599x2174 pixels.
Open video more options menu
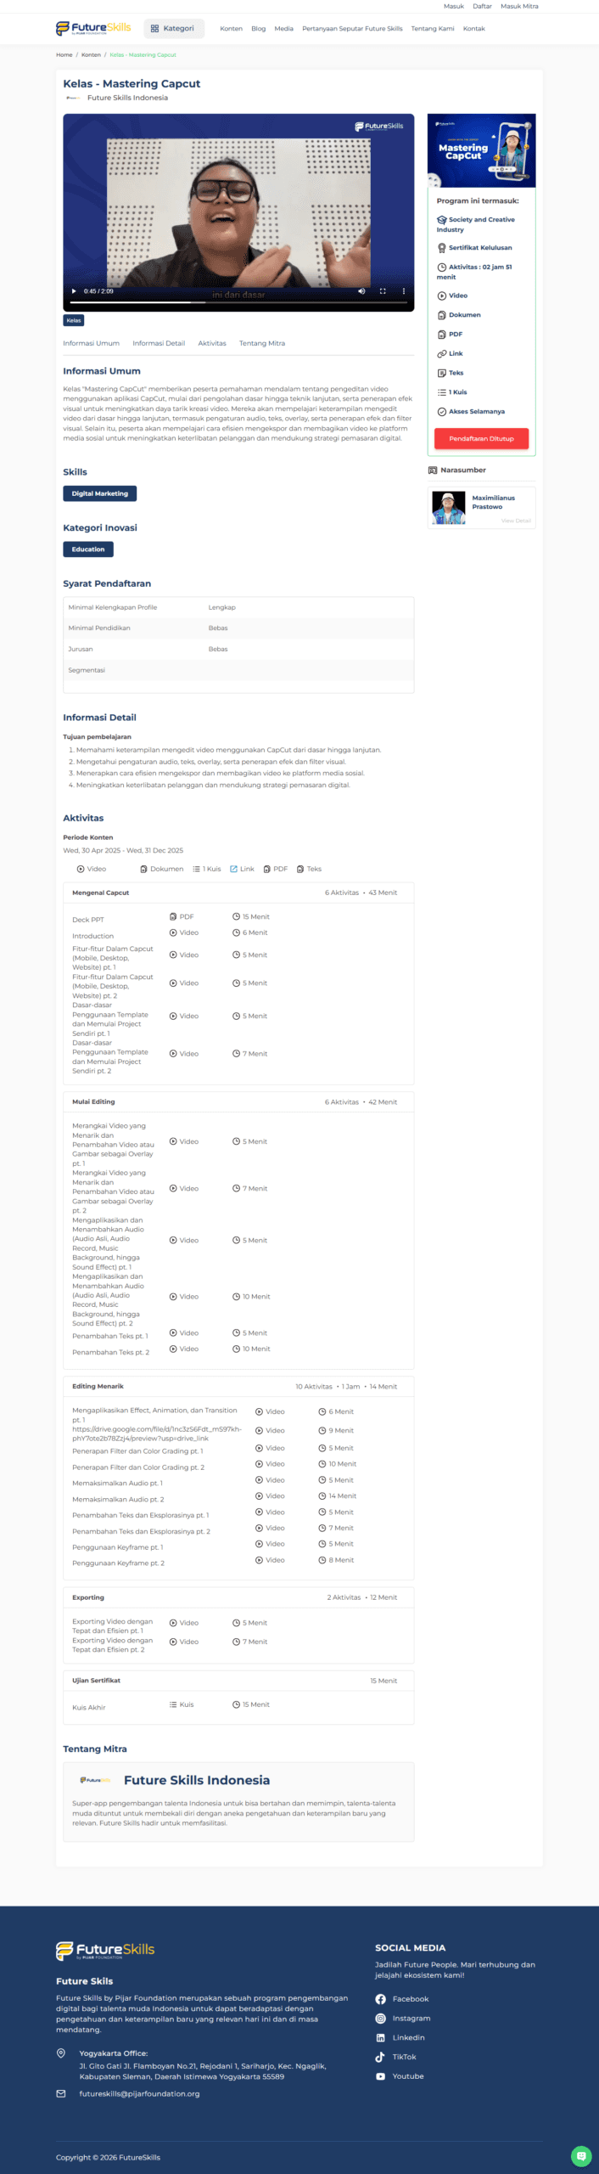coord(404,291)
